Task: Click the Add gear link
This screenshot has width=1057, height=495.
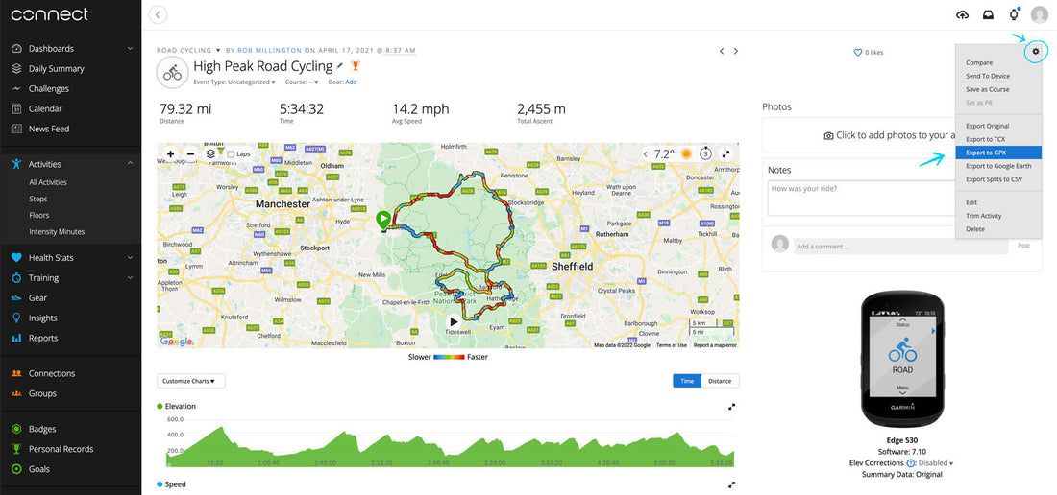Action: (x=351, y=82)
